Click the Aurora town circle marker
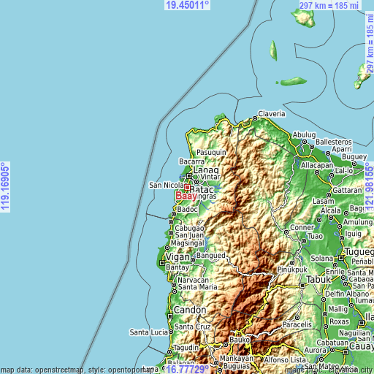 pos(332,350)
